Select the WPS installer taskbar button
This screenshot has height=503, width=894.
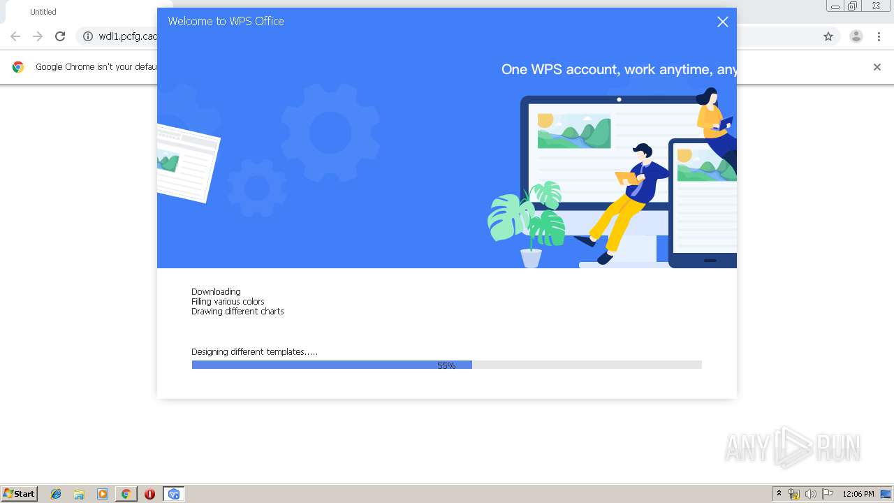(x=173, y=494)
